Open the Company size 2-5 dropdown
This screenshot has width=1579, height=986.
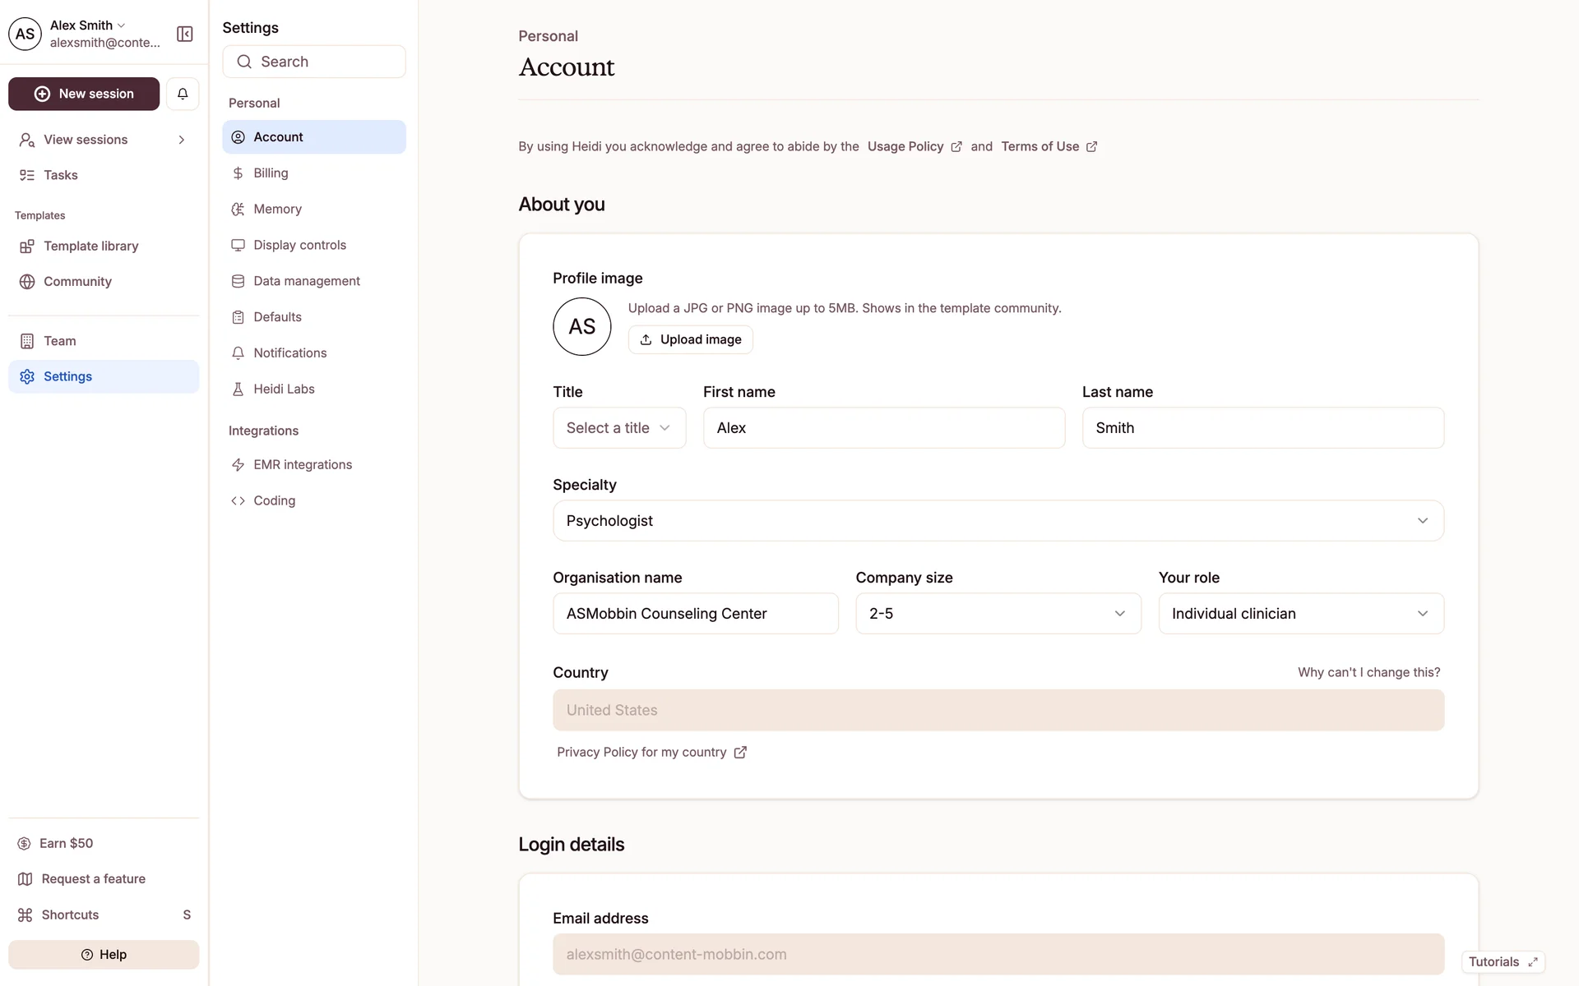pyautogui.click(x=998, y=614)
